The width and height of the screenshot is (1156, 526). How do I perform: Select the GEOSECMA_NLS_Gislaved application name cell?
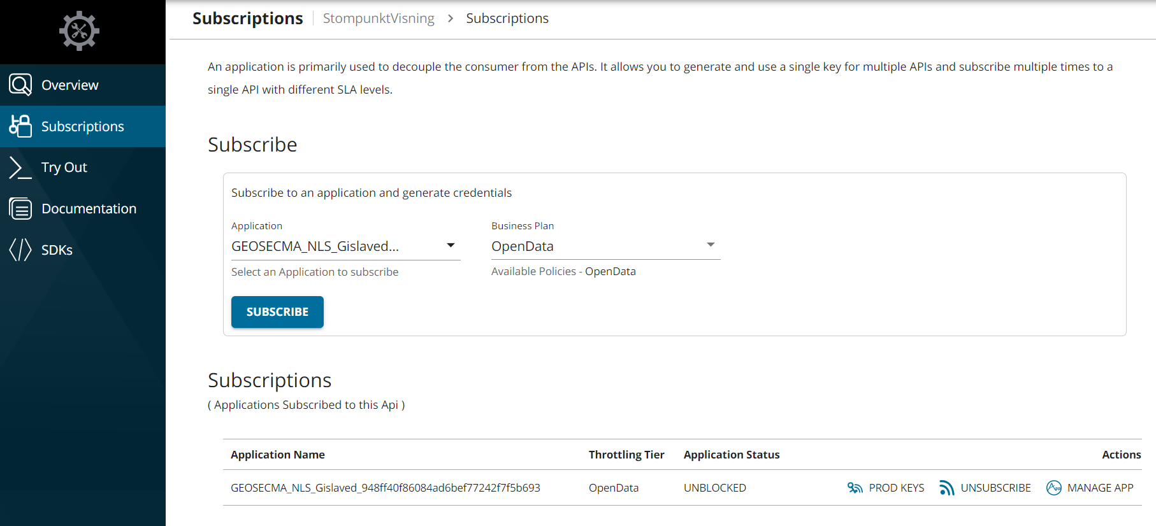(385, 488)
